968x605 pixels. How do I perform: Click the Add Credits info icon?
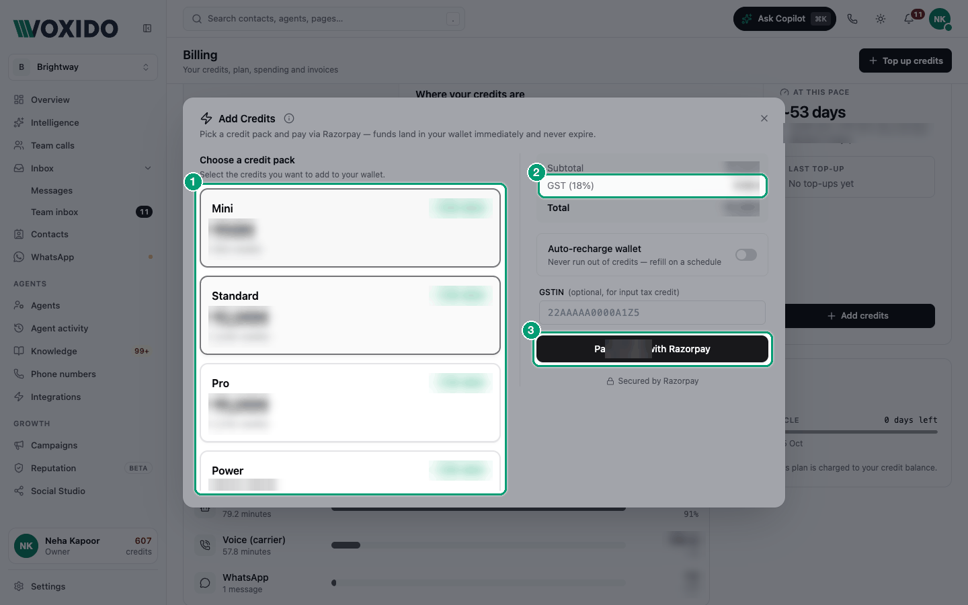(289, 118)
